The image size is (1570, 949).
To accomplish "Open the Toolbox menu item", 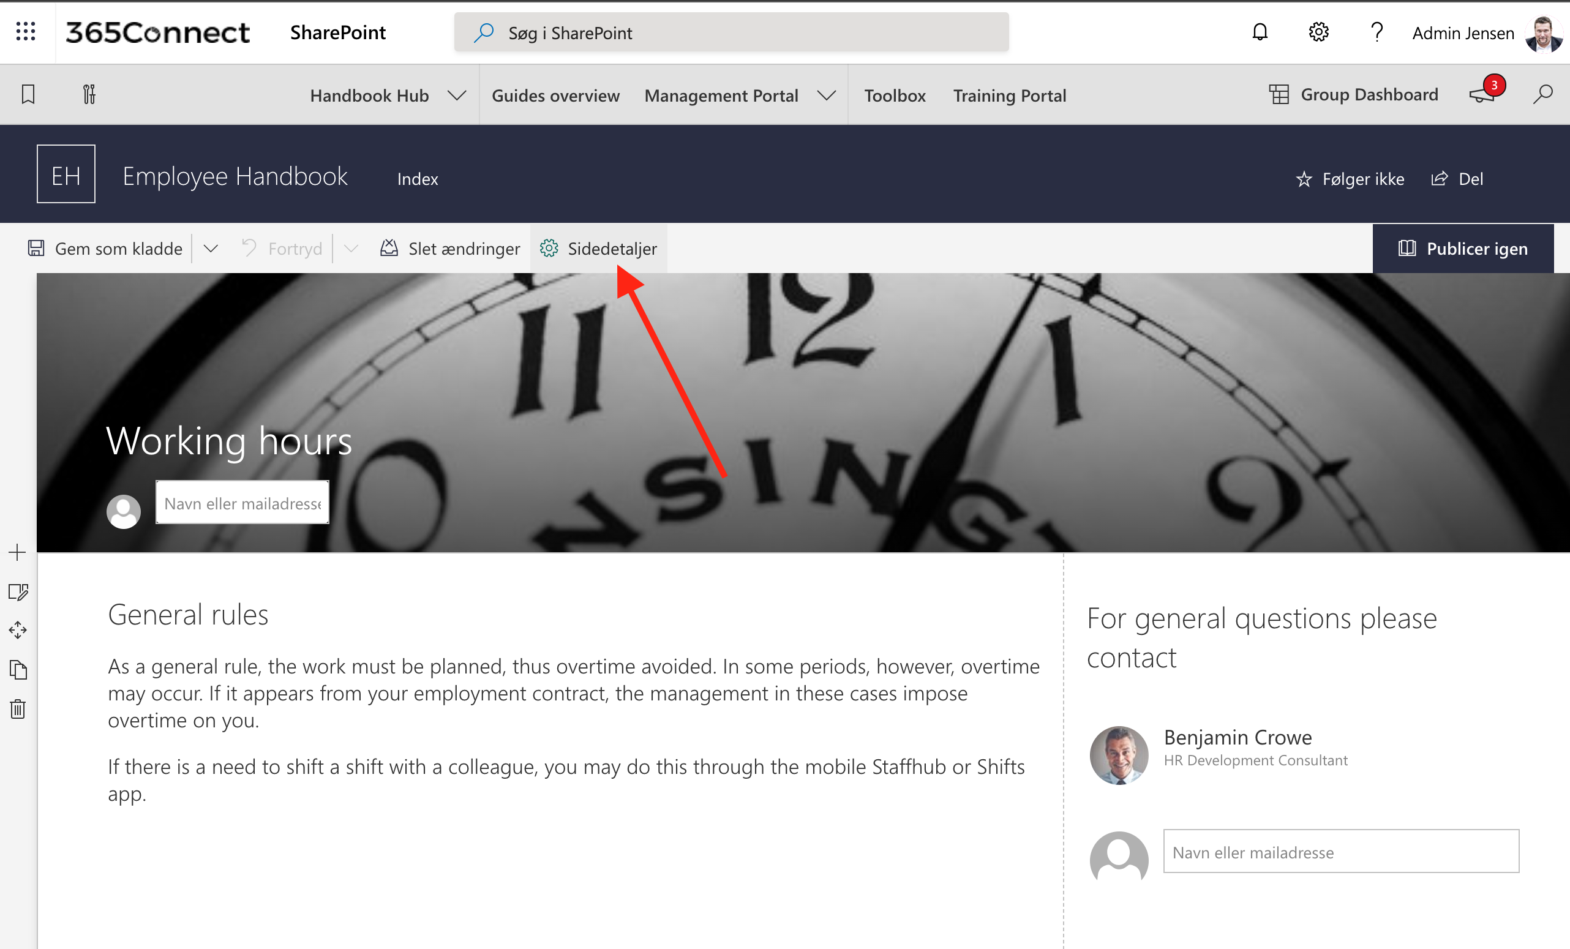I will 895,96.
